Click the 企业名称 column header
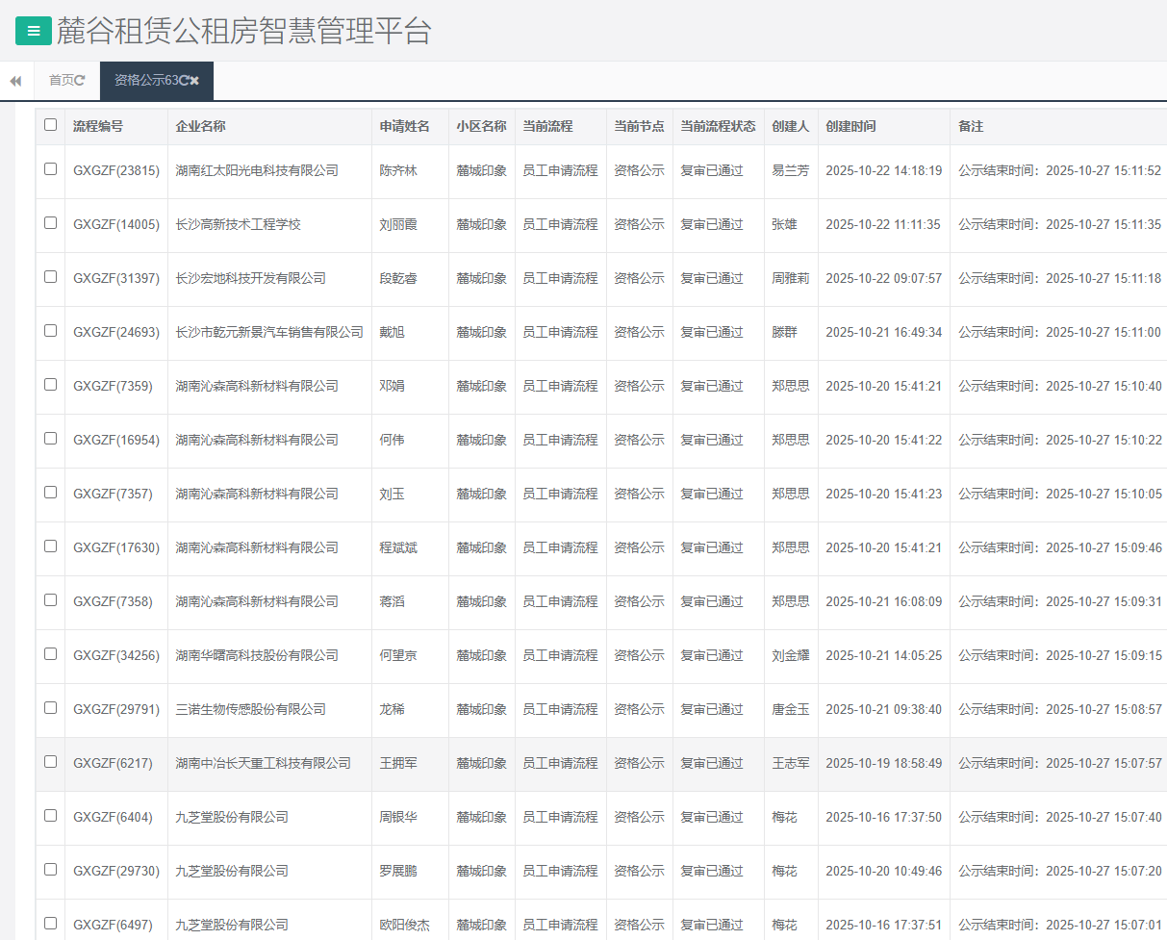Screen dimensions: 1167x940 200,125
